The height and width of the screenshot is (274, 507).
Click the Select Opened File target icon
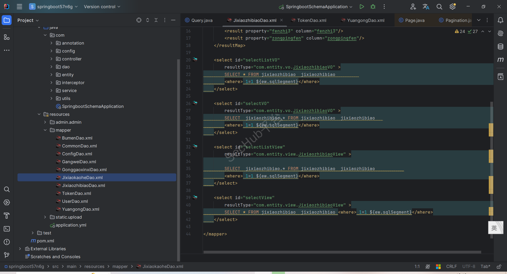point(139,20)
